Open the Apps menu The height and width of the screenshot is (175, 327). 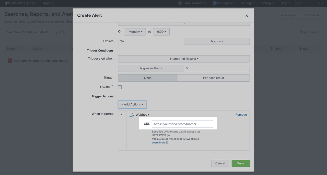(x=48, y=3)
